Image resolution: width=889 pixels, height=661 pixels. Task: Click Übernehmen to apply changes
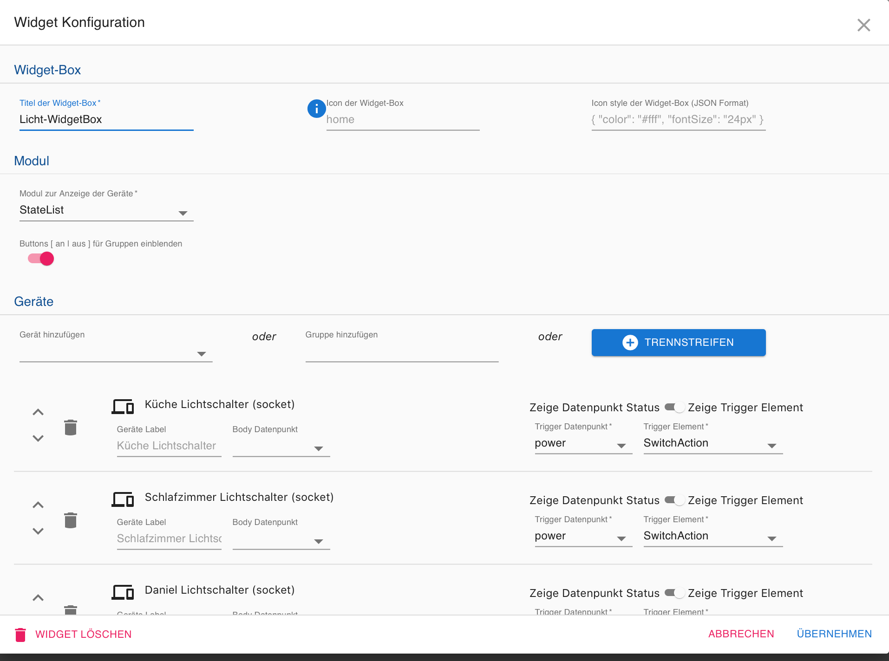[834, 634]
